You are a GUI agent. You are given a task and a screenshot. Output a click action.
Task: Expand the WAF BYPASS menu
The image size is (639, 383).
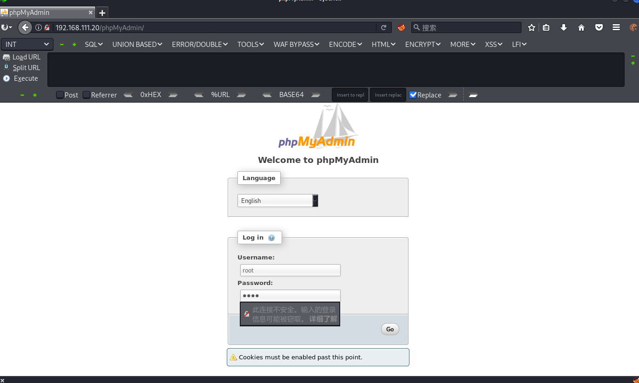(296, 44)
